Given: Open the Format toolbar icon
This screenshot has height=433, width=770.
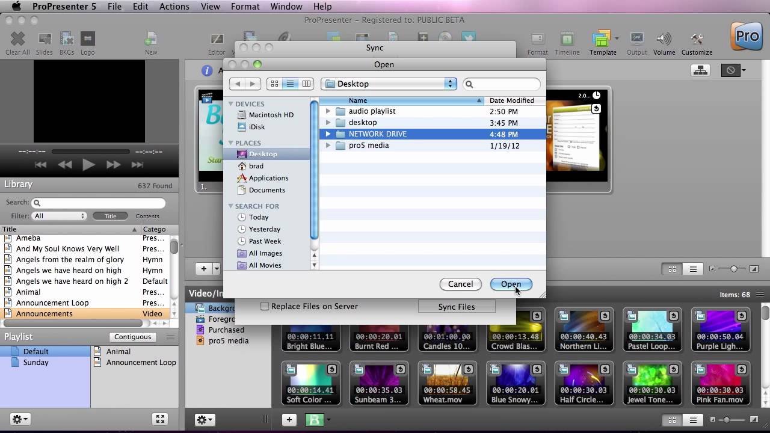Looking at the screenshot, I should pos(537,40).
